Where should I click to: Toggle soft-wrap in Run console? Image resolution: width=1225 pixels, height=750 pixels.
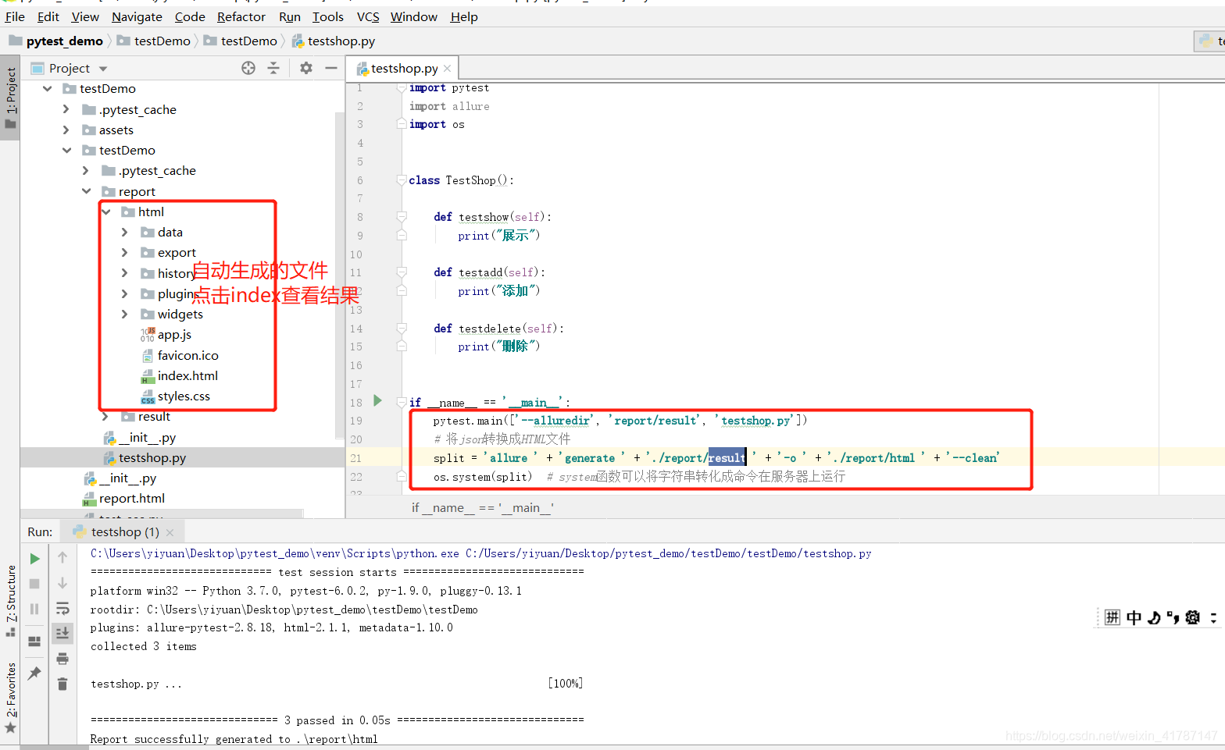coord(62,608)
